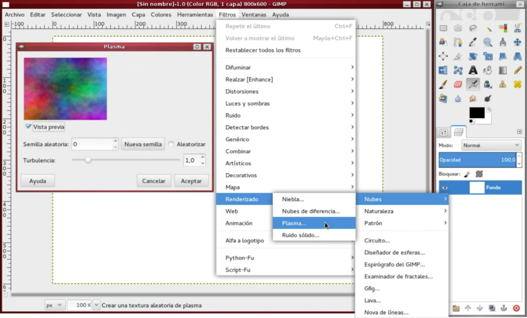Click the Plasma preview thumbnail
Viewport: 527px width, 318px height.
[x=65, y=89]
